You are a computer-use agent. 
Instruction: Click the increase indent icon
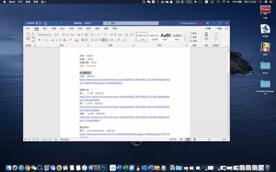pos(115,35)
